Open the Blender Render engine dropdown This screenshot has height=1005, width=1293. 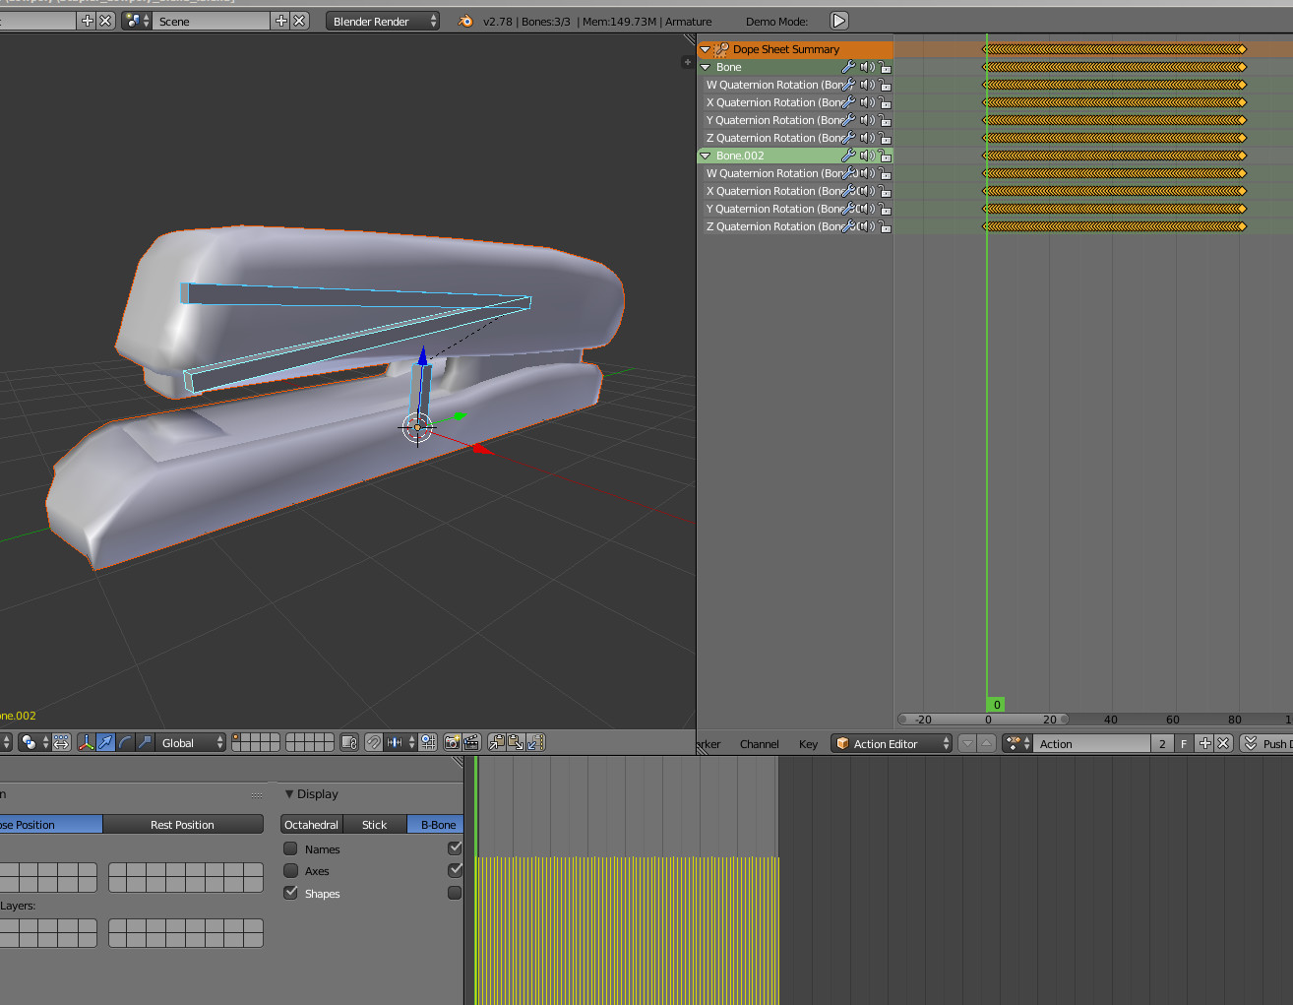click(x=383, y=21)
